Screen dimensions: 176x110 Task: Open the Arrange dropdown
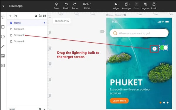126,6
